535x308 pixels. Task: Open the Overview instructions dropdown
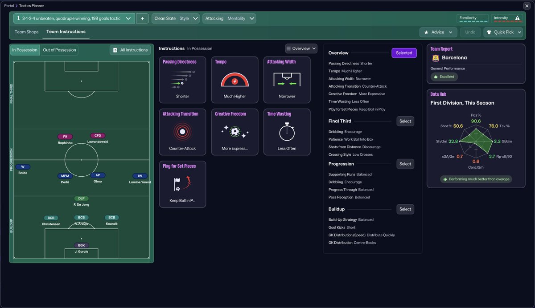tap(301, 49)
